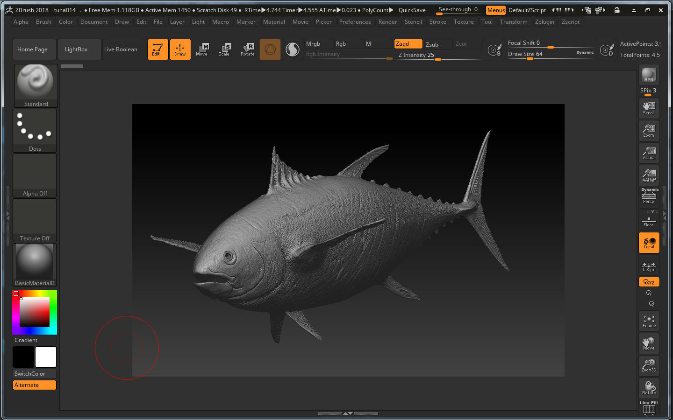Pick a color in the color picker
The image size is (673, 420).
point(35,312)
